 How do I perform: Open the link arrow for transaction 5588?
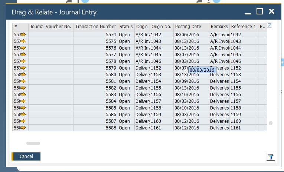click(x=23, y=128)
